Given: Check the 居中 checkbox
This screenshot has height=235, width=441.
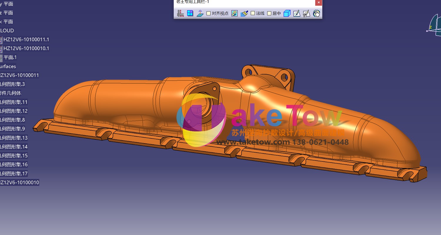Looking at the screenshot, I should pyautogui.click(x=269, y=13).
